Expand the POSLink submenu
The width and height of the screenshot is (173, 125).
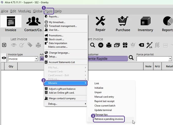(x=66, y=79)
